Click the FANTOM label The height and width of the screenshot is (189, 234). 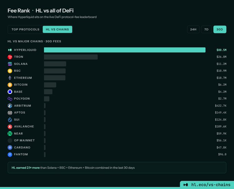[x=21, y=154]
